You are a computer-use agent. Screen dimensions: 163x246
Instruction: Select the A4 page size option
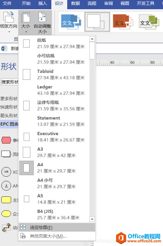[57, 168]
